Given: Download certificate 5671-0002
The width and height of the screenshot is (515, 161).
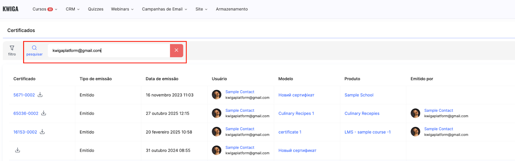Looking at the screenshot, I should (40, 95).
